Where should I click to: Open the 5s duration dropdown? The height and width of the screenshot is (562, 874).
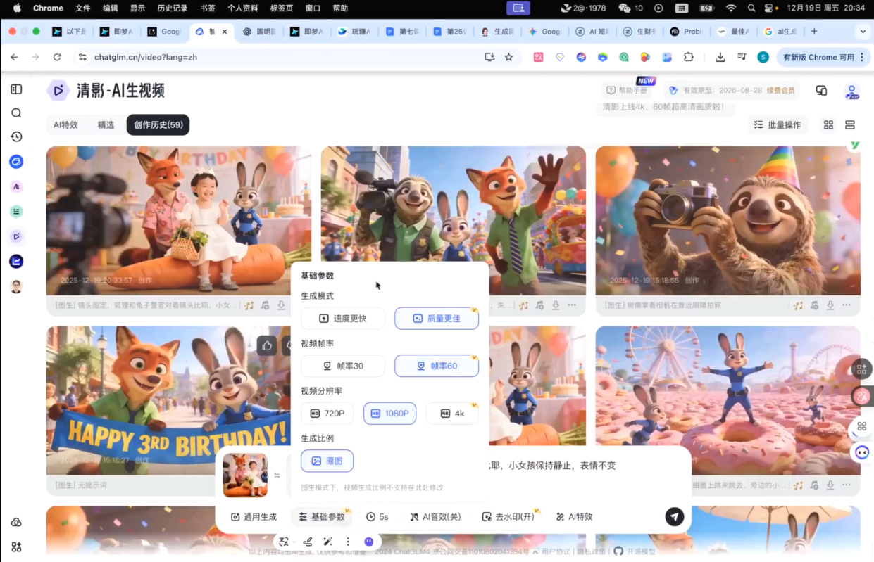tap(377, 517)
